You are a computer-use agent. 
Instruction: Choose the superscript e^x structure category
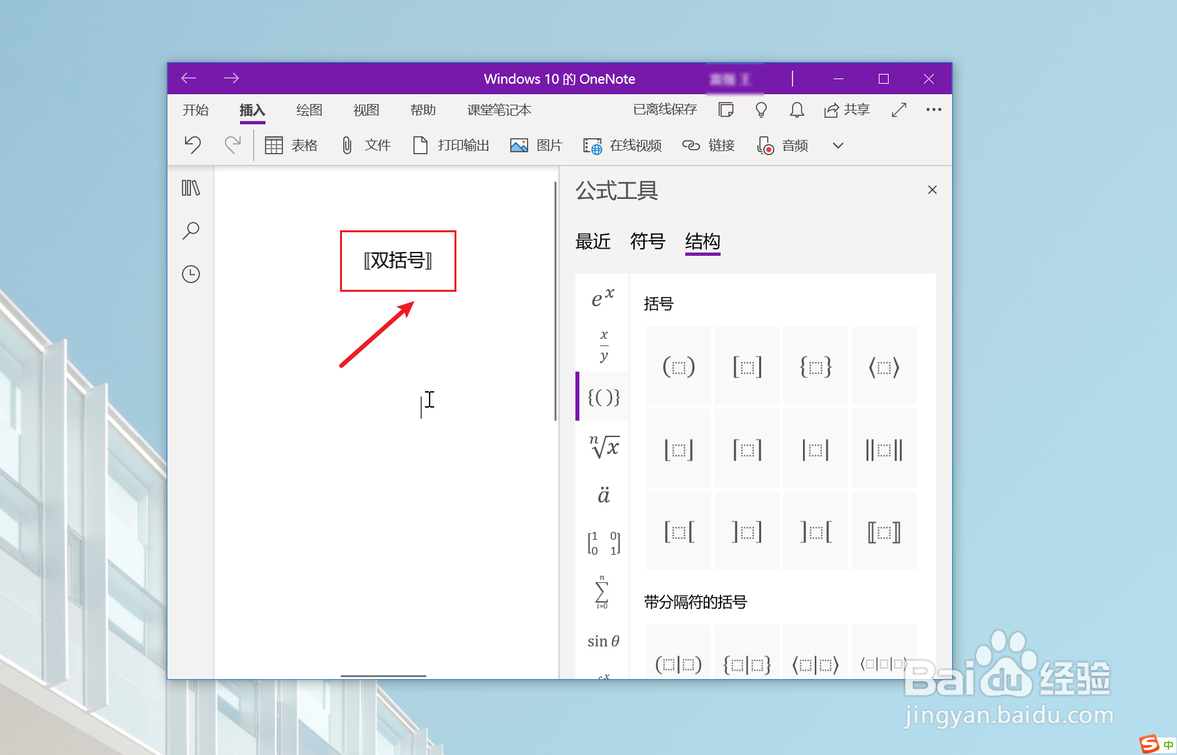[603, 298]
